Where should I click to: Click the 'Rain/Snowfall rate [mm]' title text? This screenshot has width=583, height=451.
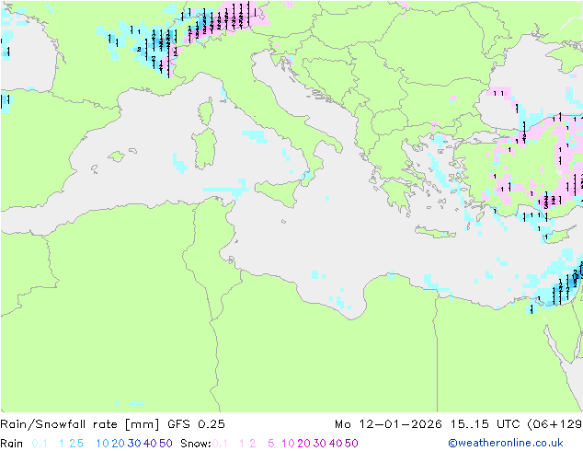(80, 424)
